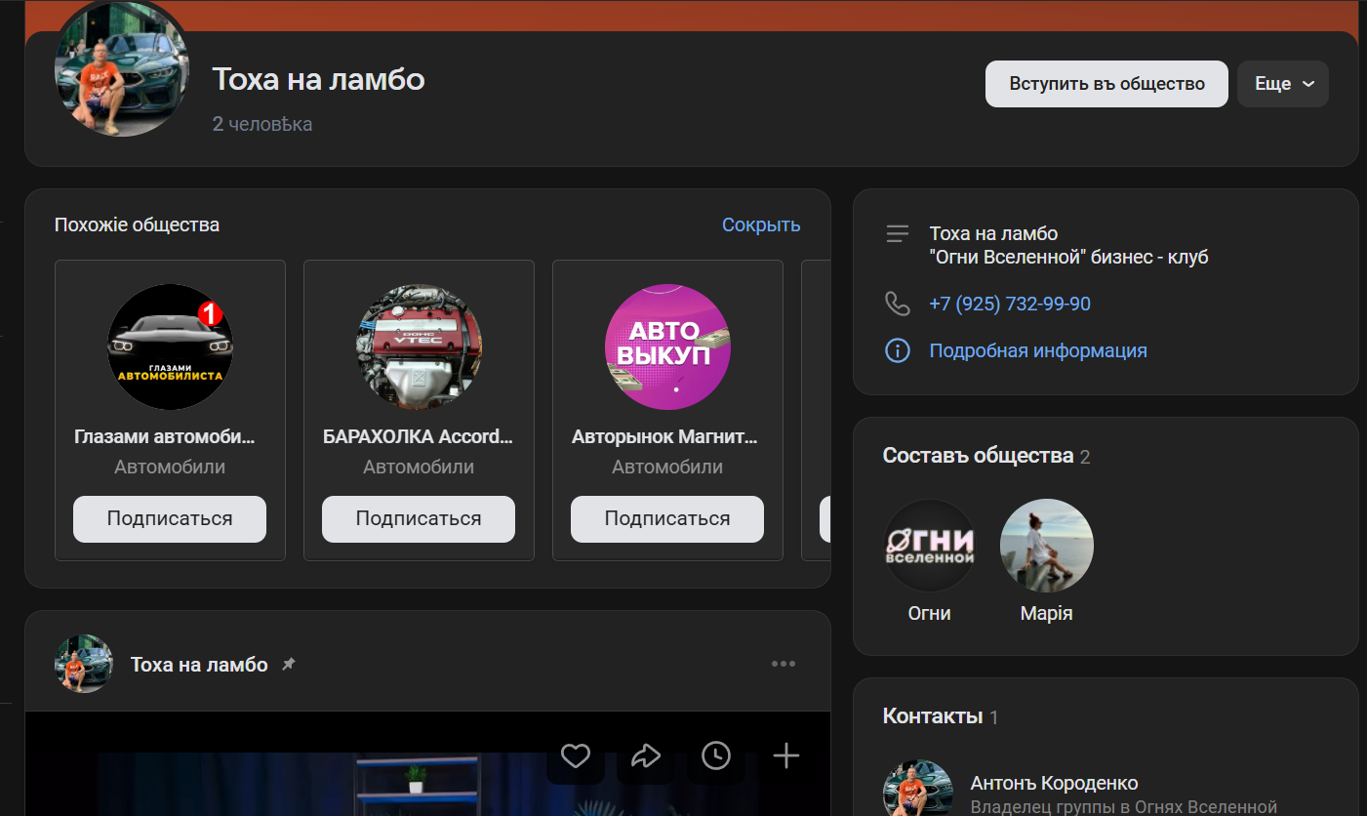Subscribe to Глазами автомобилиста community
Image resolution: width=1367 pixels, height=816 pixels.
click(170, 518)
